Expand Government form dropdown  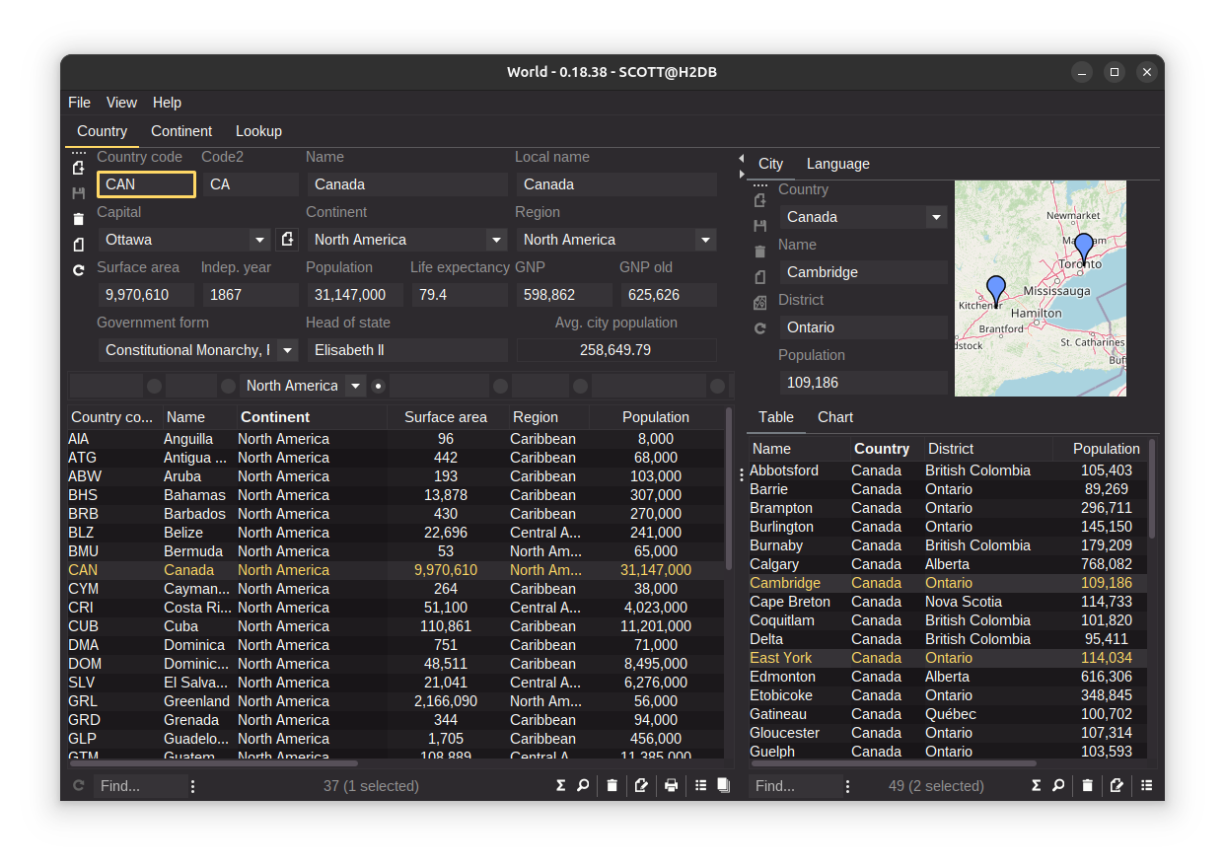click(287, 350)
